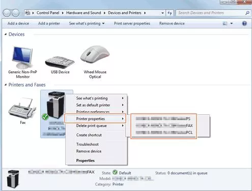Open the address bar history dropdown
This screenshot has height=191, width=252.
click(162, 13)
